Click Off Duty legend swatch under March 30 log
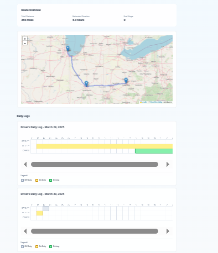The image size is (218, 253). coord(22,246)
